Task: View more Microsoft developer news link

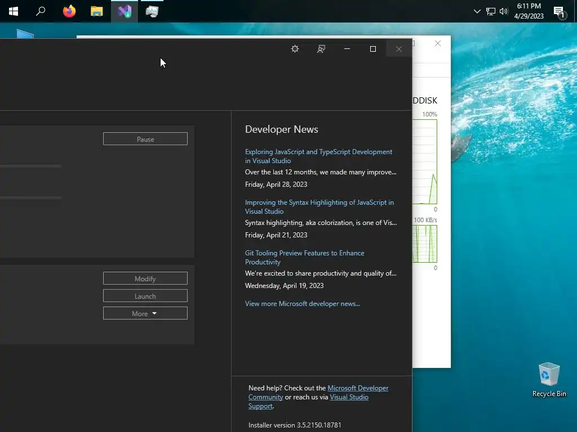Action: pyautogui.click(x=303, y=303)
